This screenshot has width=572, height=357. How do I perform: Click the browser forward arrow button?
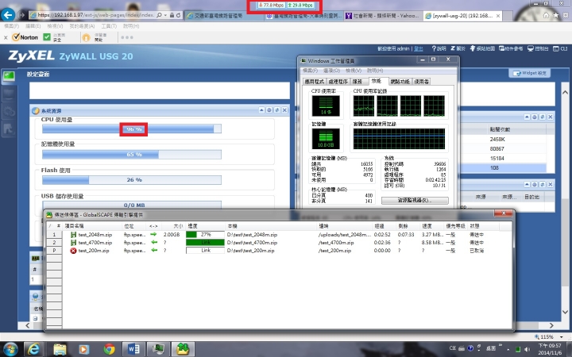click(x=22, y=15)
